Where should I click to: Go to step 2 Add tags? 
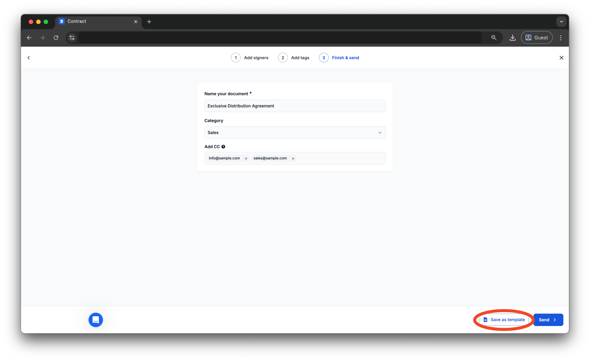[294, 58]
